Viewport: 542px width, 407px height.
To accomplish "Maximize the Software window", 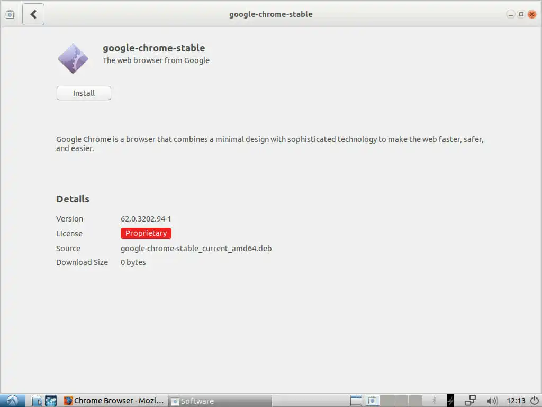I will 521,14.
